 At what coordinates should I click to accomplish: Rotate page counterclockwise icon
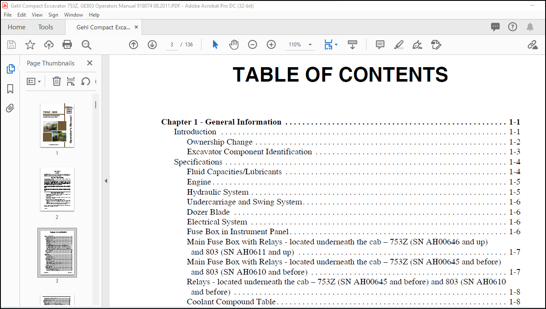(x=85, y=81)
